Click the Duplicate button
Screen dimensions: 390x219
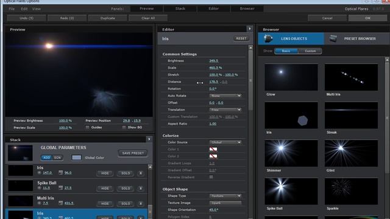(x=107, y=18)
